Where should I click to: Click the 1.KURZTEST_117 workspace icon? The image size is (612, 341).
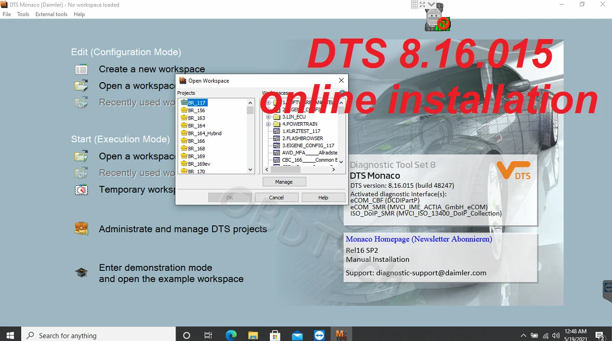tap(277, 131)
